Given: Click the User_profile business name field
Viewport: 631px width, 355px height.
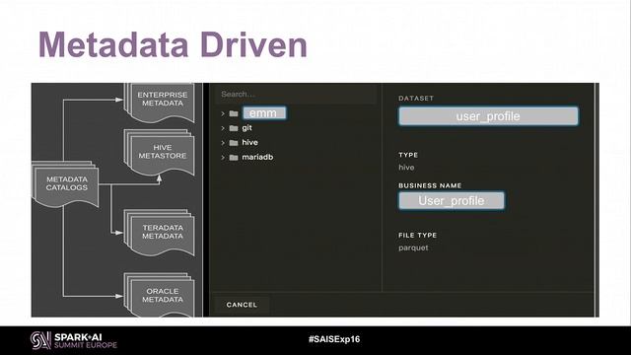Looking at the screenshot, I should click(452, 200).
